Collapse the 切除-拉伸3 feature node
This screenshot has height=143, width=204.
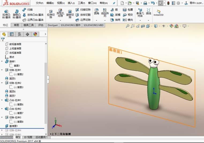coord(2,117)
